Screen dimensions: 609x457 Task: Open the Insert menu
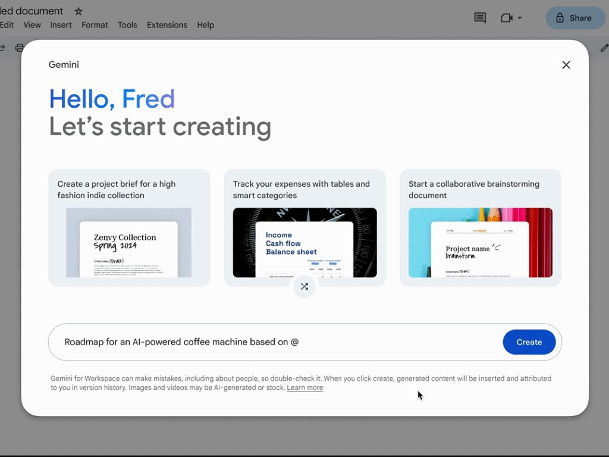[x=61, y=25]
